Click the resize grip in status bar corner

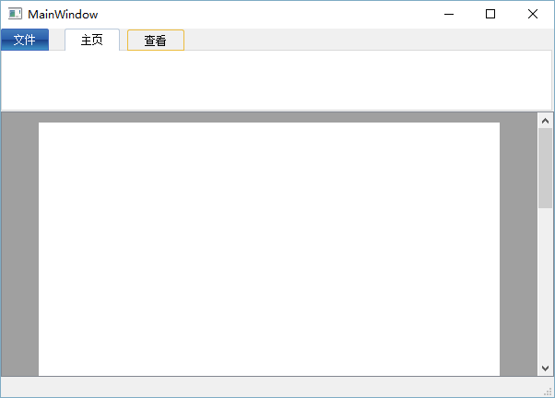pos(548,392)
